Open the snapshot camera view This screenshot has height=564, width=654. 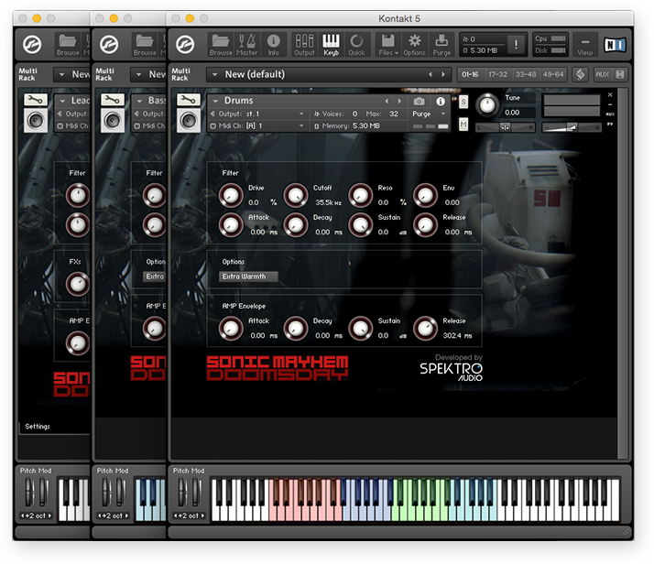click(420, 102)
